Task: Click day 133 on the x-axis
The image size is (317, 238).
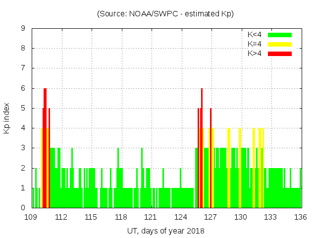Action: point(270,217)
